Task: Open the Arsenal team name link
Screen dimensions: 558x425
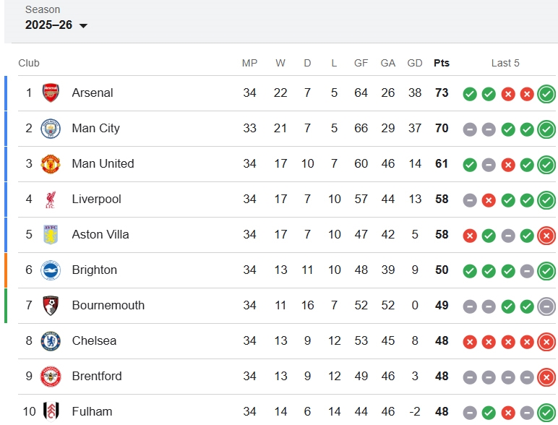Action: (x=93, y=93)
